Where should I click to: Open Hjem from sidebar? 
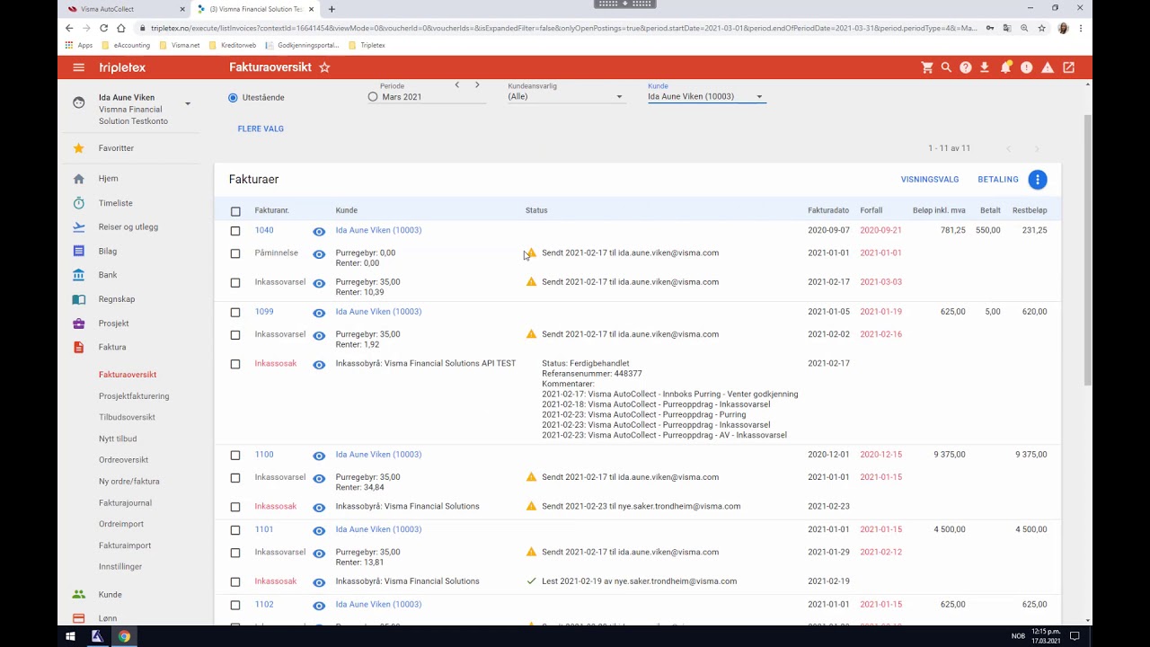tap(108, 179)
